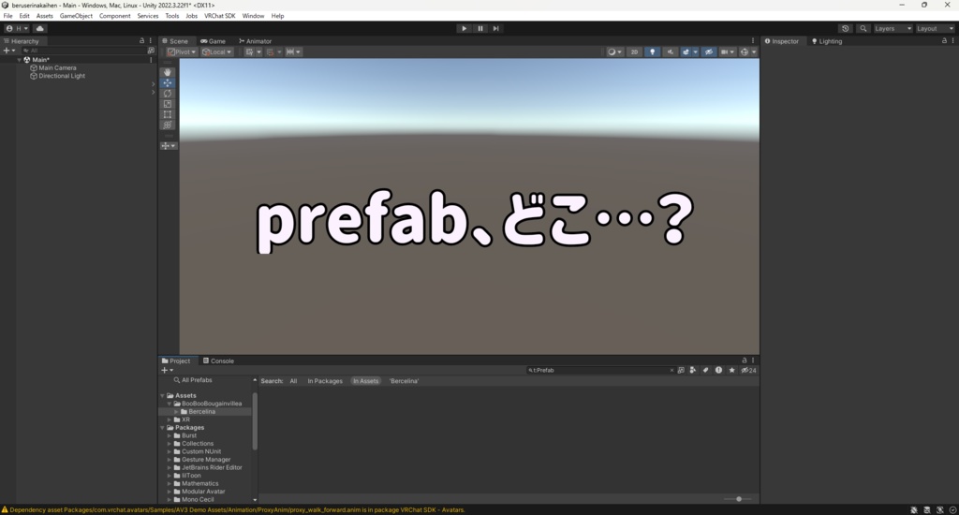Click the global Search magnifier icon
This screenshot has width=959, height=515.
(863, 28)
